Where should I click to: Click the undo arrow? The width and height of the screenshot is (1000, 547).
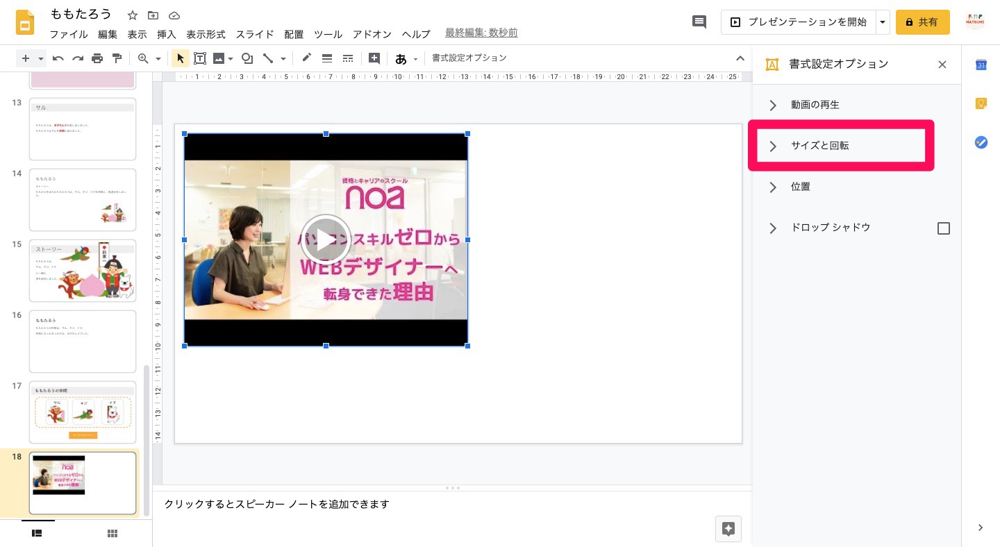click(x=58, y=58)
